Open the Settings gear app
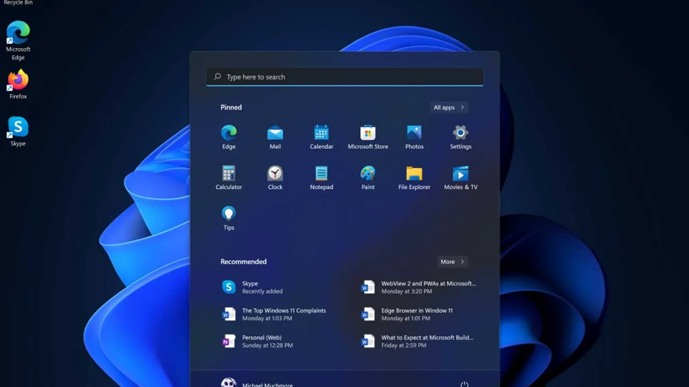The height and width of the screenshot is (387, 689). tap(460, 137)
